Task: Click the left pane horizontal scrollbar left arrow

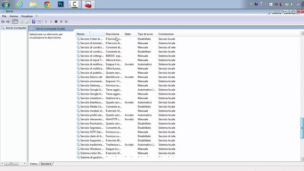Action: pyautogui.click(x=2, y=163)
